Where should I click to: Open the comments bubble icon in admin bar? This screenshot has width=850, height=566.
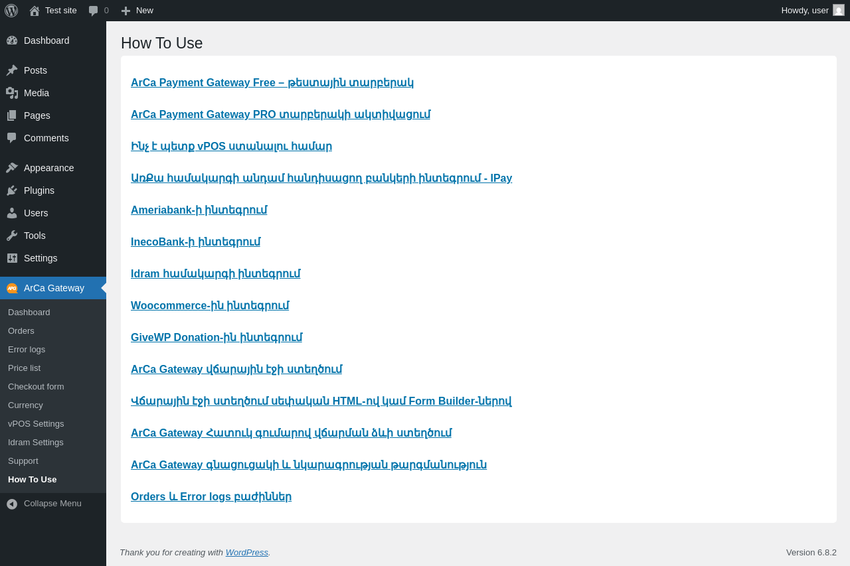[93, 11]
